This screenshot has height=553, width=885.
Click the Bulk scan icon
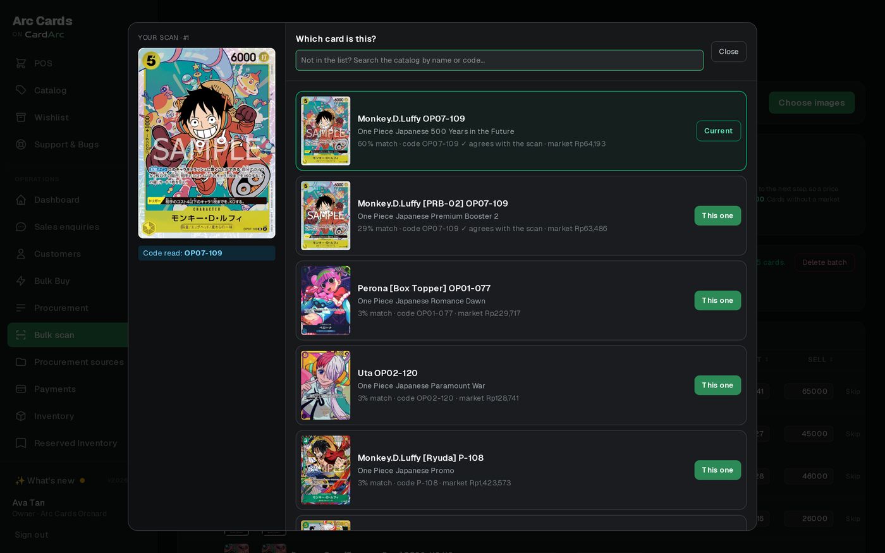[x=21, y=335]
